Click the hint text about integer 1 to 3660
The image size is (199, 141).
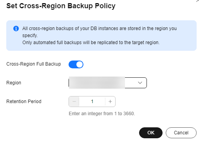point(102,114)
